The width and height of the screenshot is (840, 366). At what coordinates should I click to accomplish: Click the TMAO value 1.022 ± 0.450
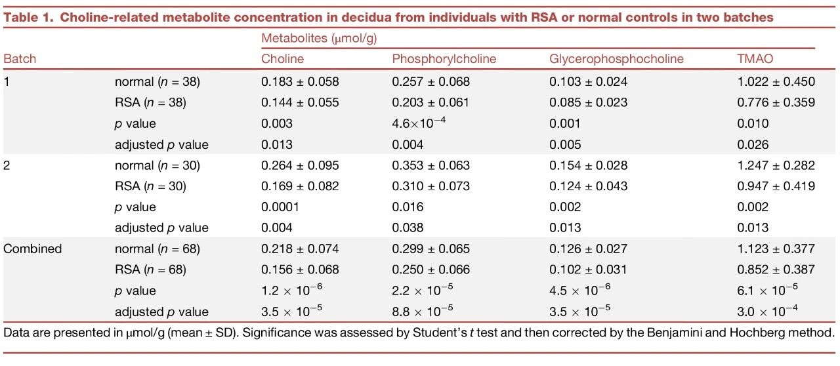(x=776, y=82)
